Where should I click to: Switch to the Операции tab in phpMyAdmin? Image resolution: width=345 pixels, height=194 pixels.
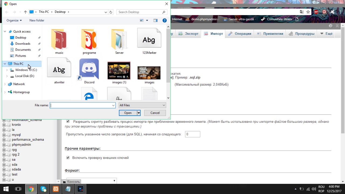[240, 34]
